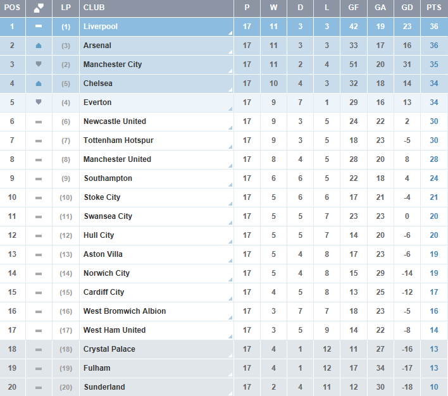The image size is (448, 396).
Task: Open the Tottenham Hotspur club link
Action: pyautogui.click(x=118, y=140)
